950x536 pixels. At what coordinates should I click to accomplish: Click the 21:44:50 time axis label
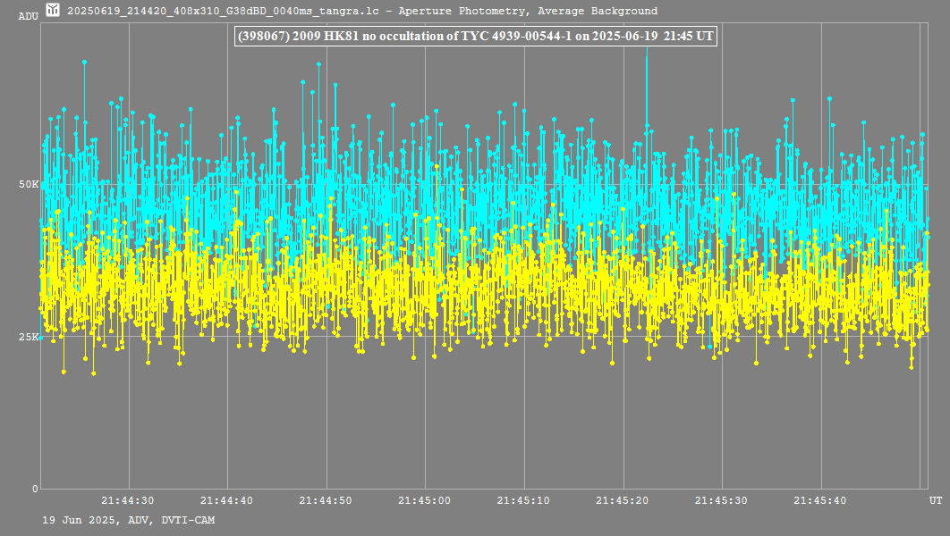[x=326, y=501]
